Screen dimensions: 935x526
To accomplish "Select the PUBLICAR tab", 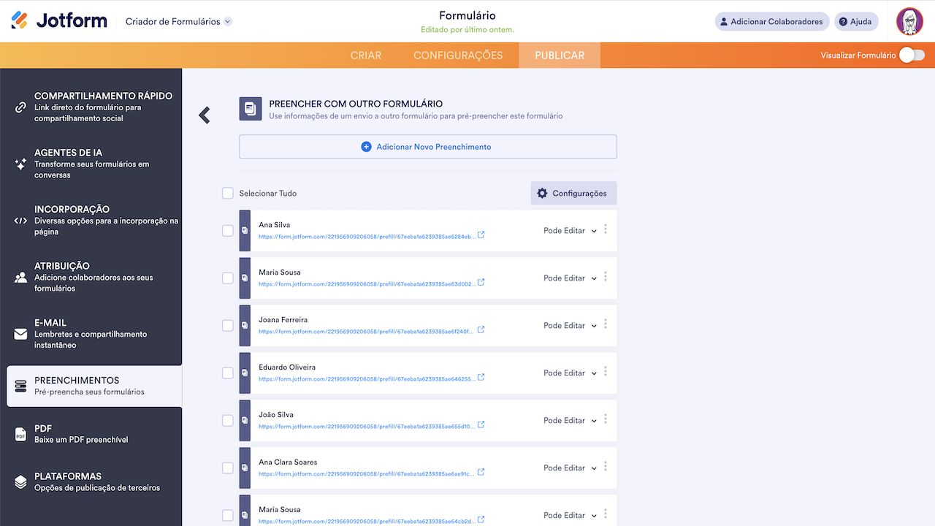I will point(560,56).
